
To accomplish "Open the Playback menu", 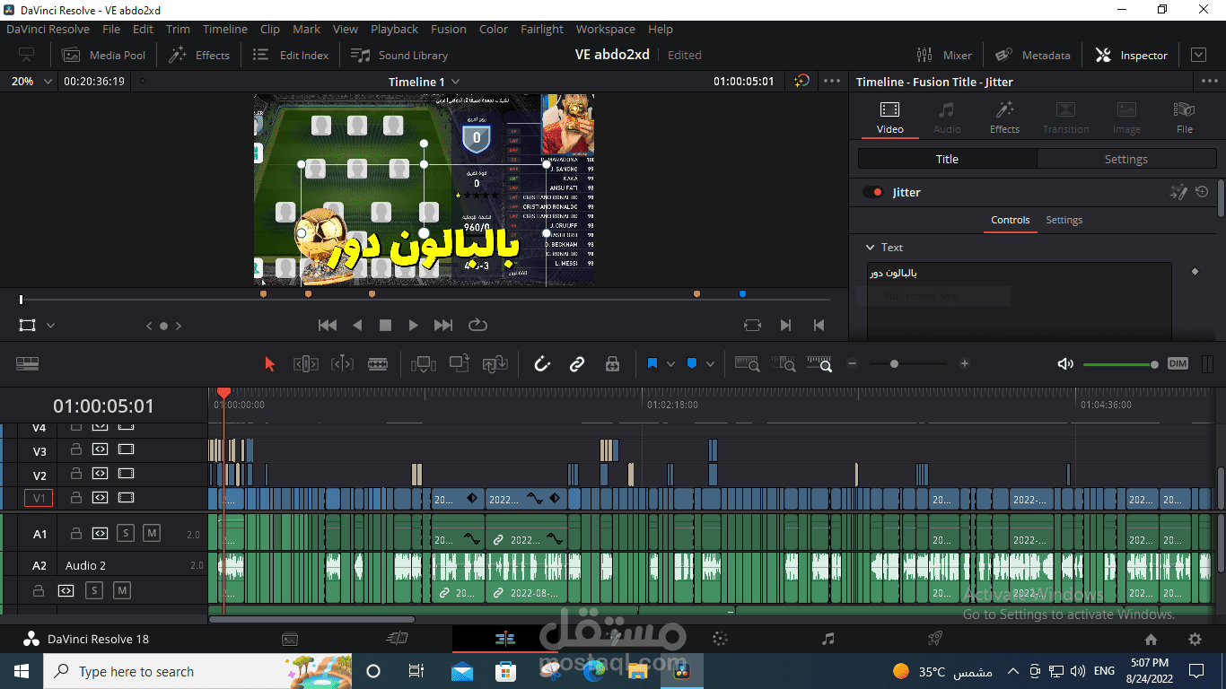I will (x=394, y=29).
